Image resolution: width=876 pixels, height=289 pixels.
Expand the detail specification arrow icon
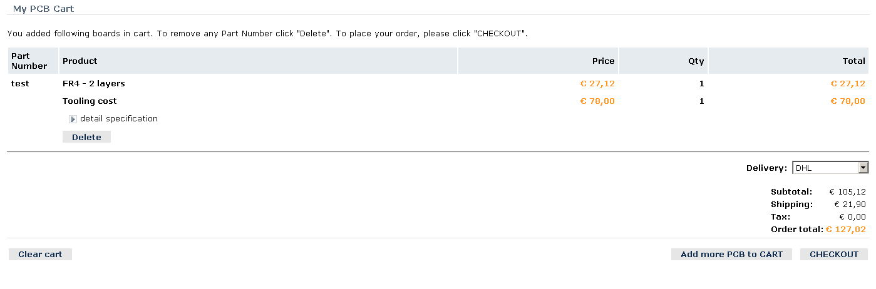pyautogui.click(x=73, y=119)
